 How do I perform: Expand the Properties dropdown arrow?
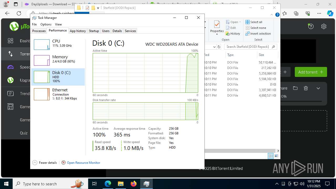tap(217, 34)
